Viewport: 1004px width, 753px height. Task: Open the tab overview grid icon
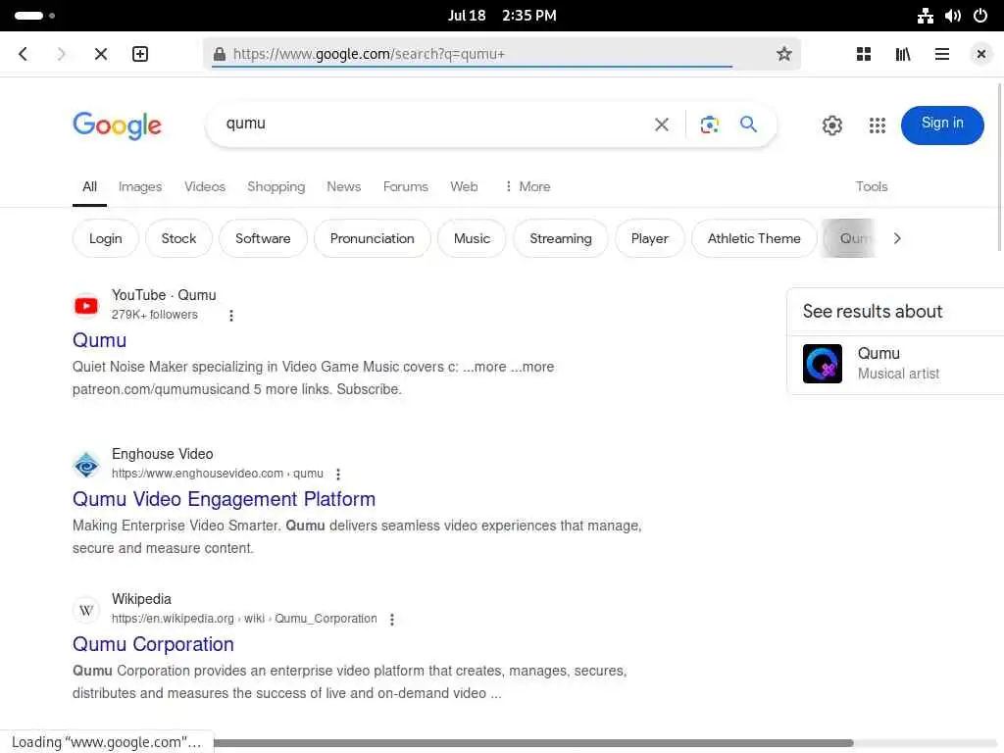863,54
